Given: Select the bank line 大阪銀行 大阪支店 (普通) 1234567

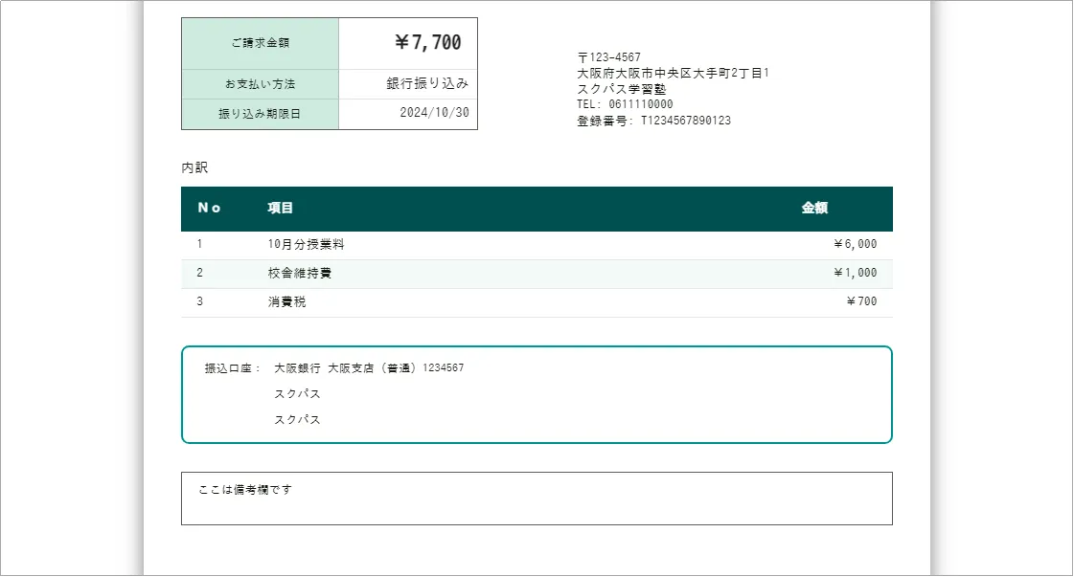Looking at the screenshot, I should pos(369,368).
